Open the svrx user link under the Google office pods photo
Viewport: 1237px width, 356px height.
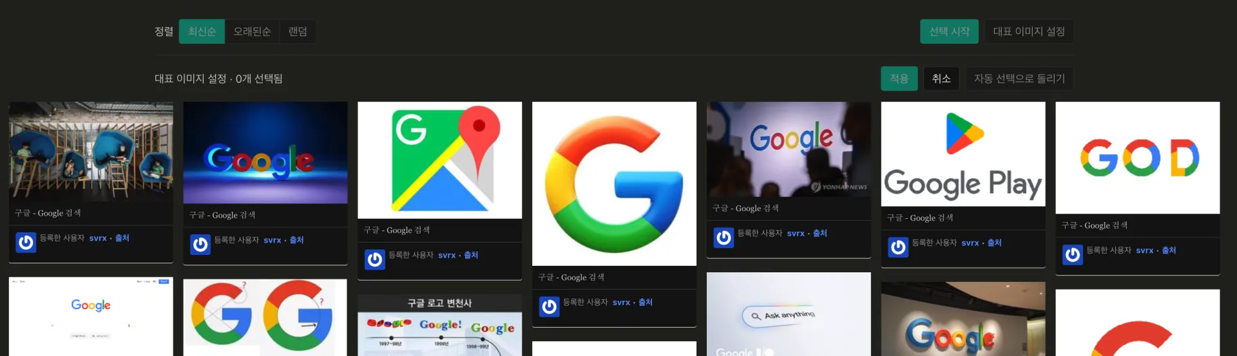coord(98,238)
